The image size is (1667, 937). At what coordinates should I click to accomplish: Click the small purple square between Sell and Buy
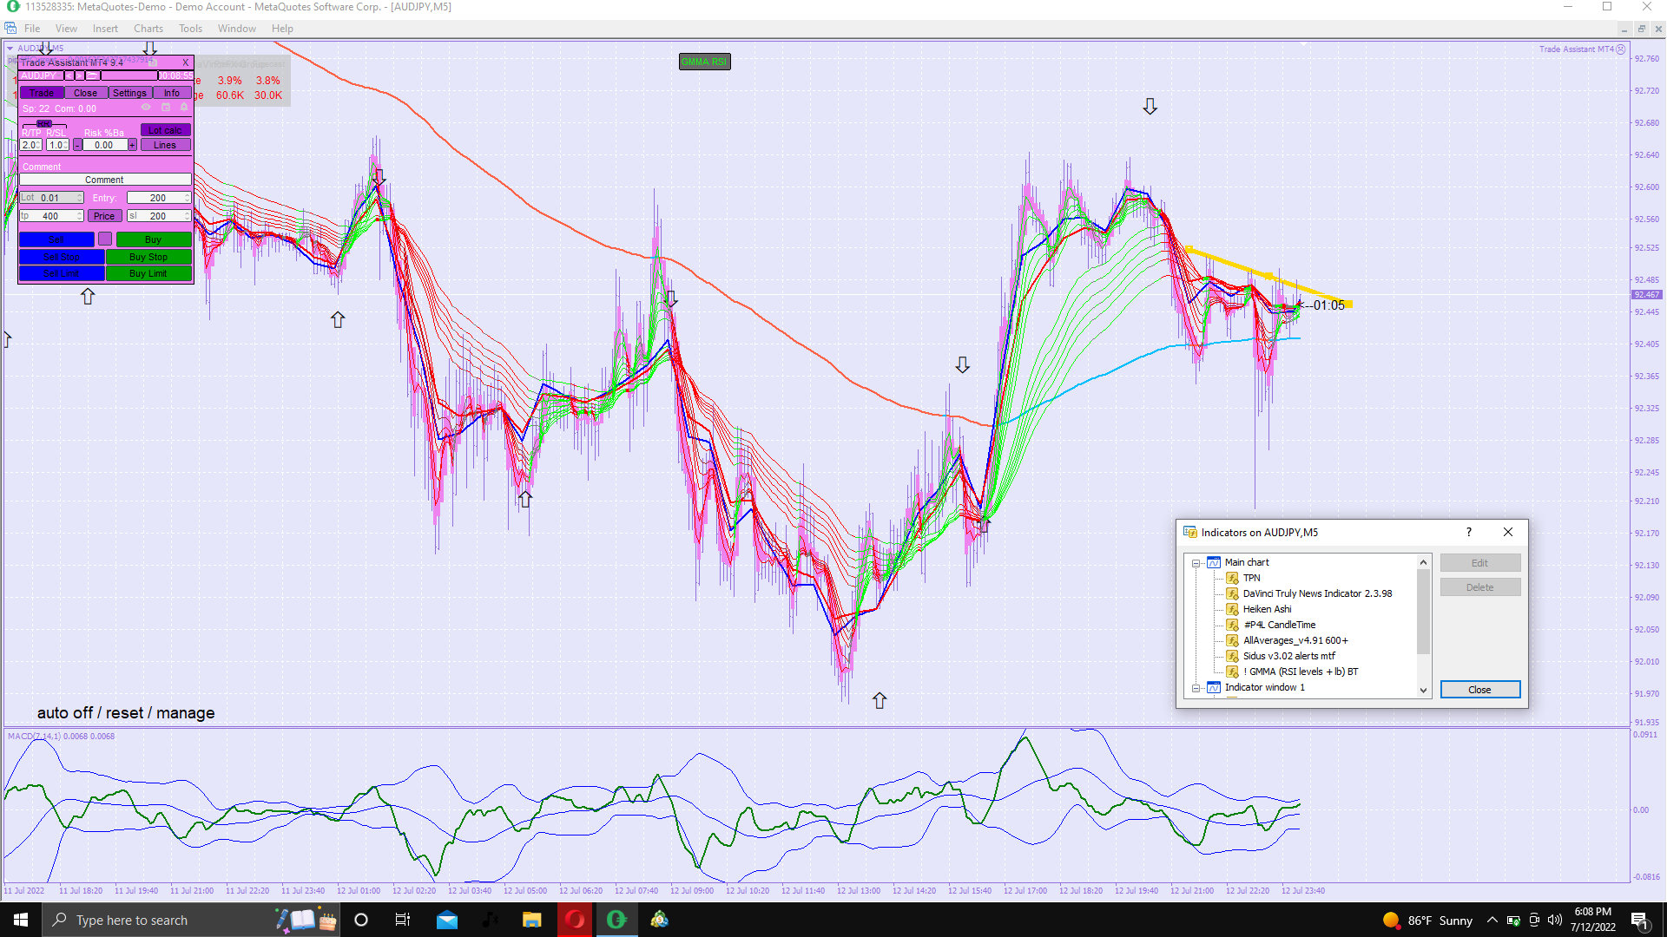pyautogui.click(x=105, y=239)
